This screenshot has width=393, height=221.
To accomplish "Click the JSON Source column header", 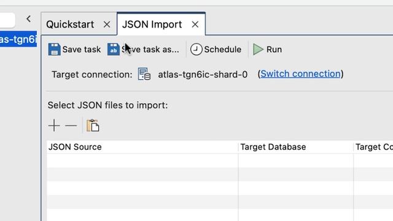I will 142,147.
